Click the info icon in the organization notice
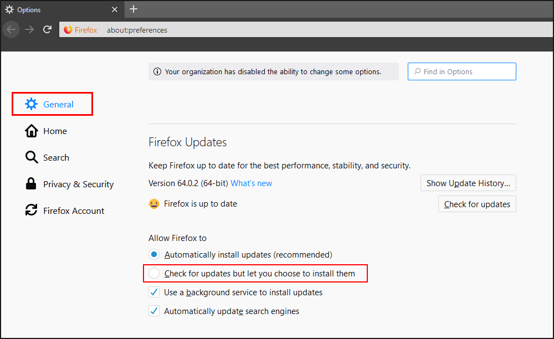554x339 pixels. click(x=157, y=71)
